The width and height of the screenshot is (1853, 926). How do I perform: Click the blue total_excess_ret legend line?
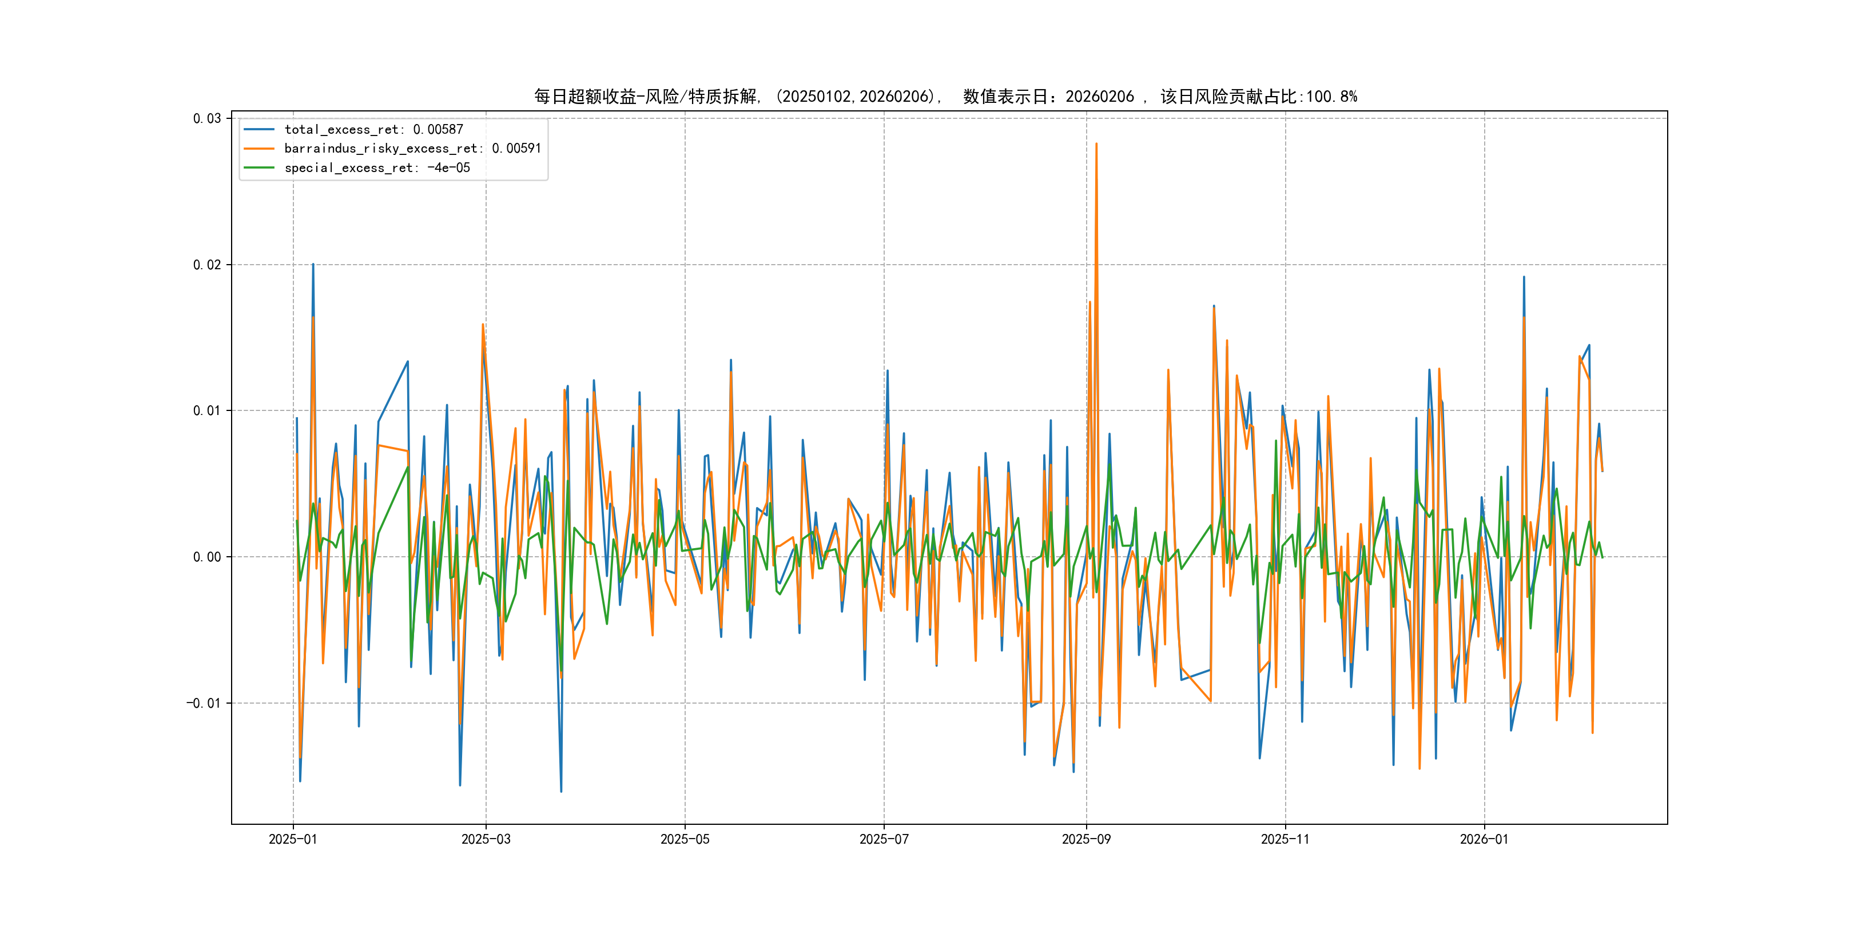coord(259,129)
